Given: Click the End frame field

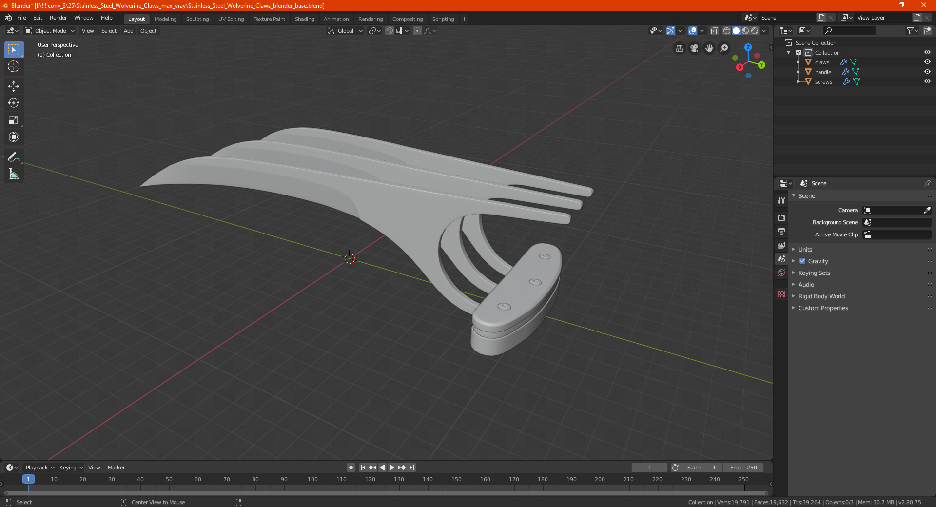Looking at the screenshot, I should (743, 468).
